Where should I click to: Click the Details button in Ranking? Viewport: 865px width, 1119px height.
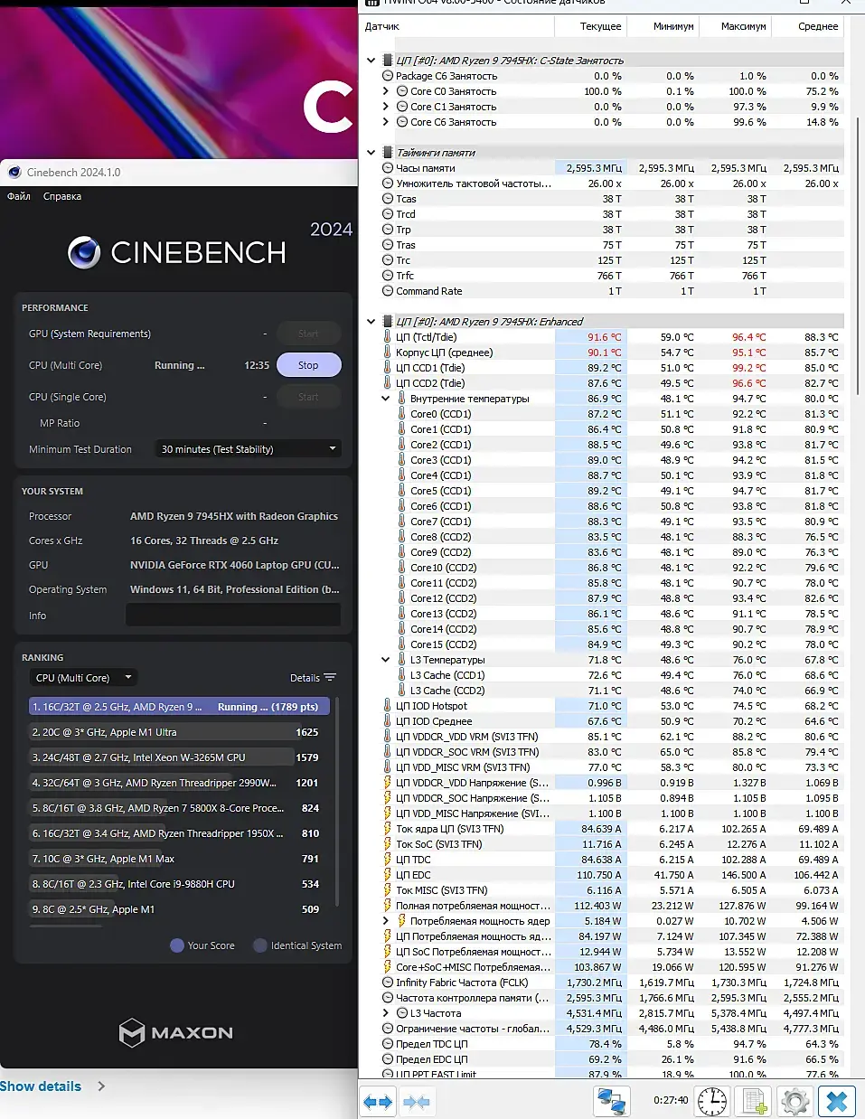click(313, 678)
